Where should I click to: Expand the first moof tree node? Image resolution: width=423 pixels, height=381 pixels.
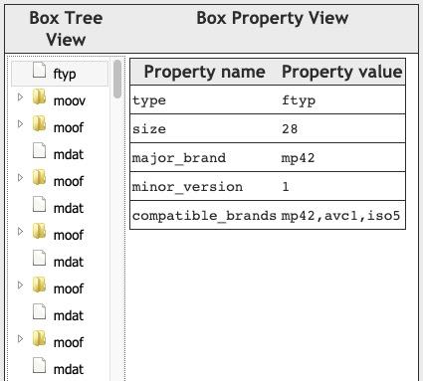(x=20, y=124)
